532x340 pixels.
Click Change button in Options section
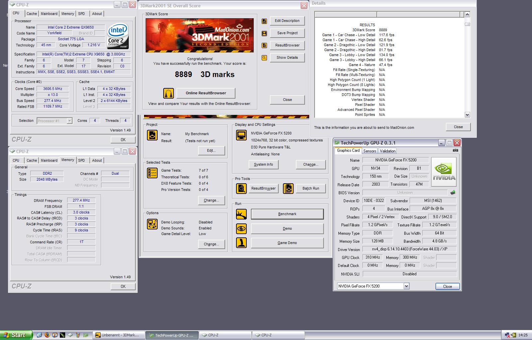211,244
